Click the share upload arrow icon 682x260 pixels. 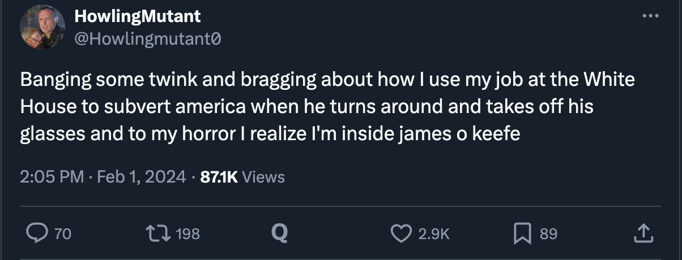click(x=642, y=232)
